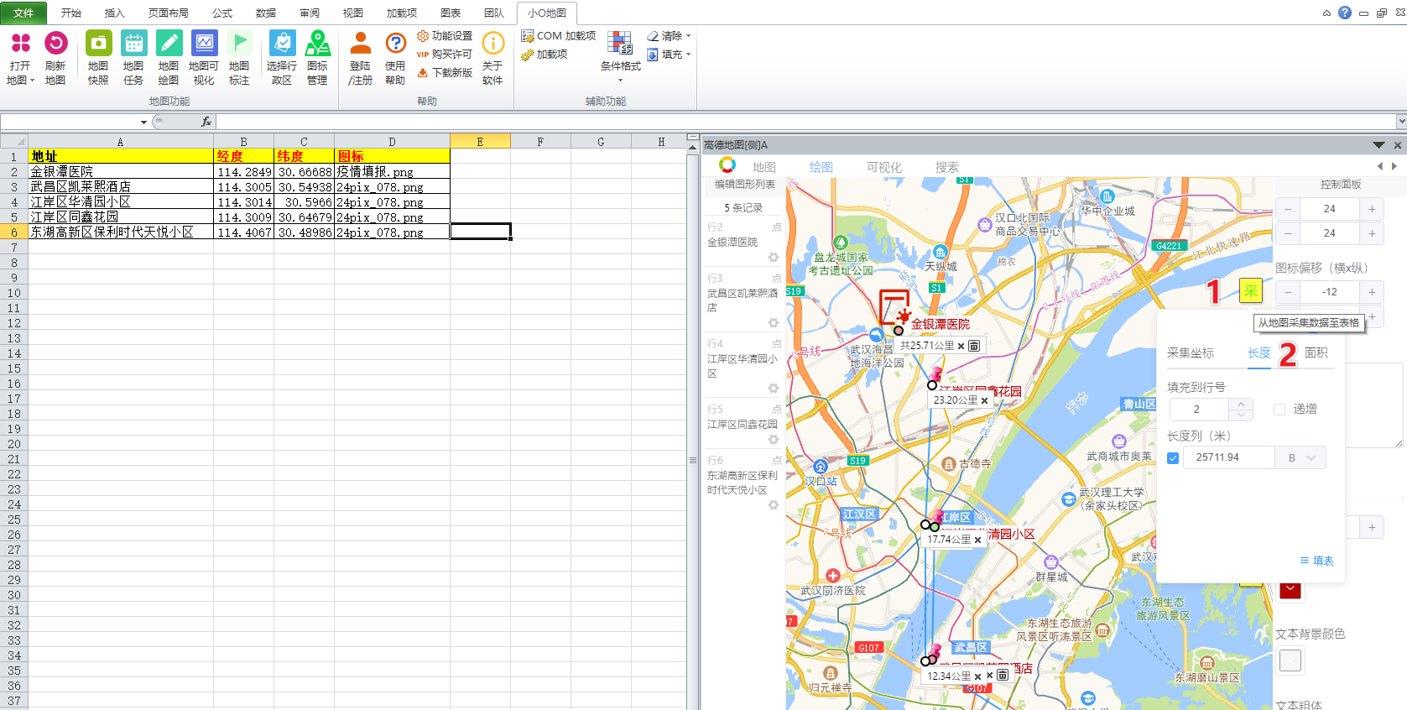Click 购买许可 VIP license
The width and height of the screenshot is (1407, 710).
(445, 55)
